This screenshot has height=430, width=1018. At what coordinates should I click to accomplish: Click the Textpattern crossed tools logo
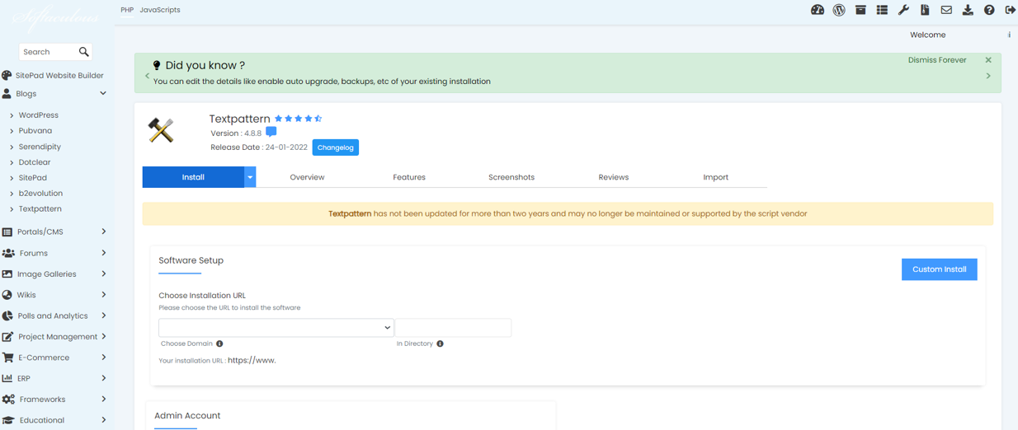coord(161,130)
